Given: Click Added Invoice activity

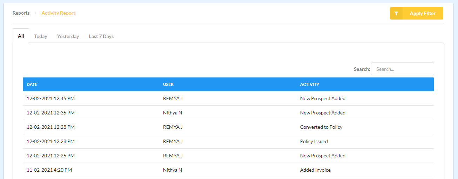Looking at the screenshot, I should 315,170.
